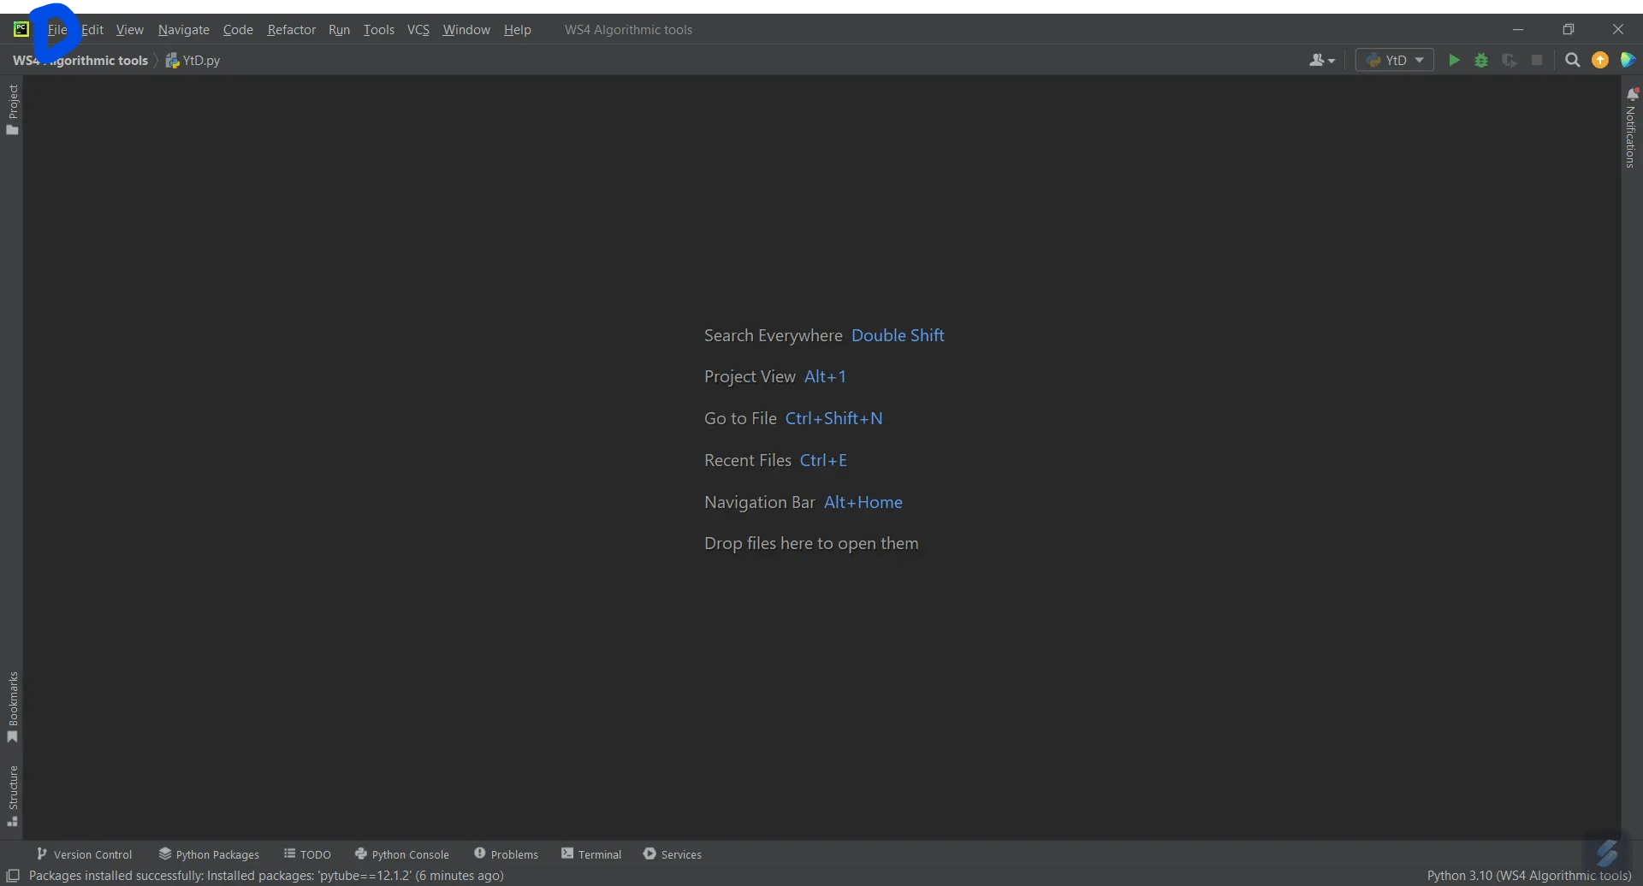Show the Problems tool window
1643x886 pixels.
(x=506, y=854)
